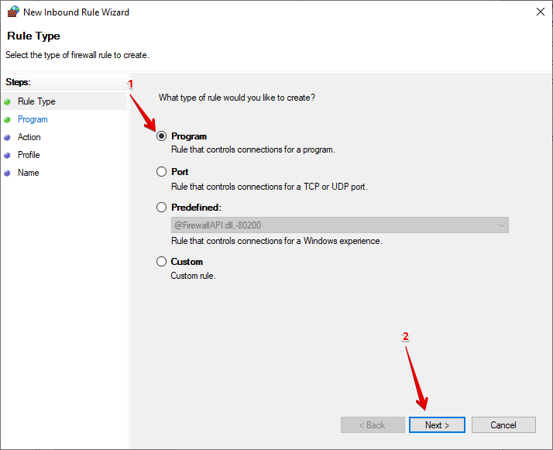Select the Profile step in sidebar

[x=29, y=155]
